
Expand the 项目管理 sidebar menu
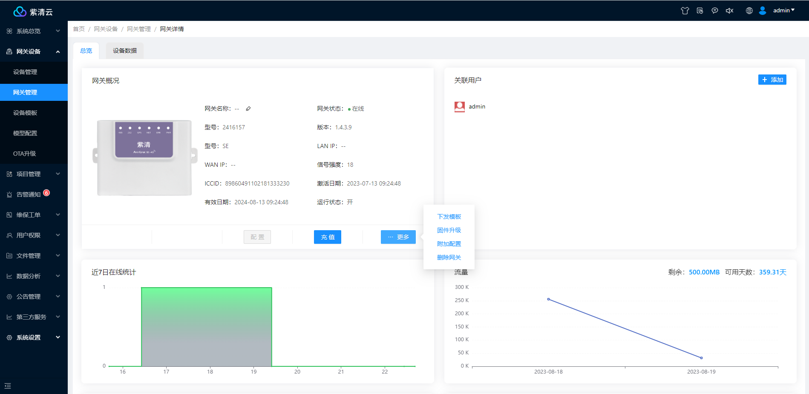[x=34, y=174]
